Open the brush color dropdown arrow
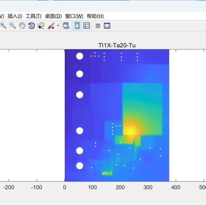 pos(58,25)
